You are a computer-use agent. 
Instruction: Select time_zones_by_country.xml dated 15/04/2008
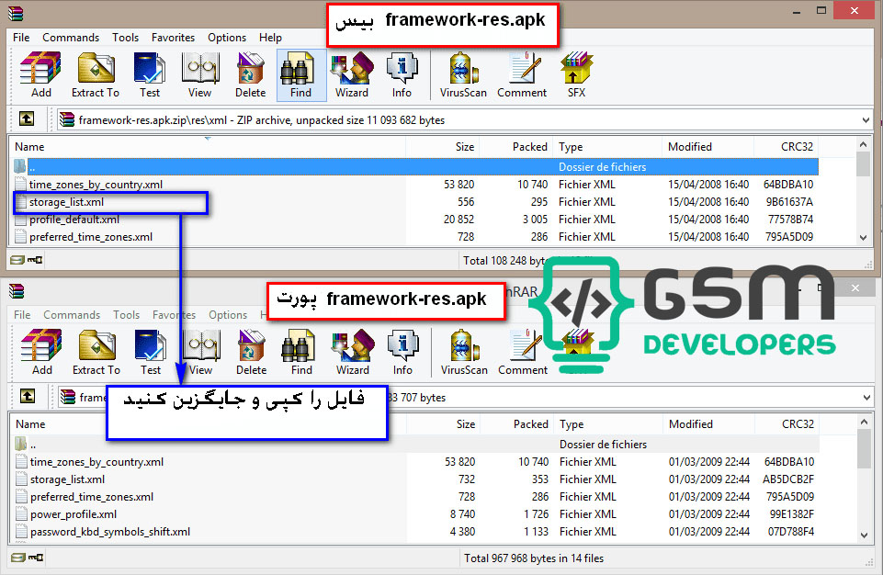[414, 184]
